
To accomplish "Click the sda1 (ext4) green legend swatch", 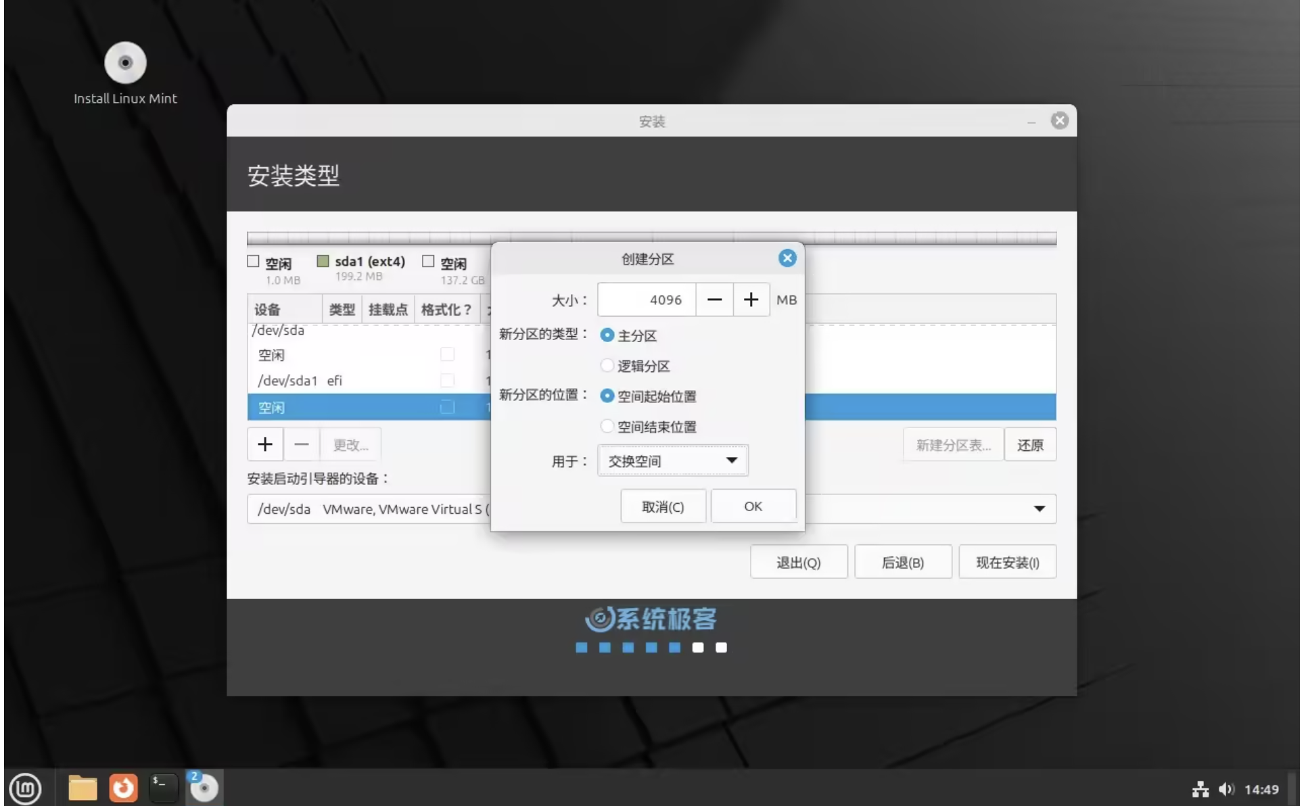I will click(323, 261).
